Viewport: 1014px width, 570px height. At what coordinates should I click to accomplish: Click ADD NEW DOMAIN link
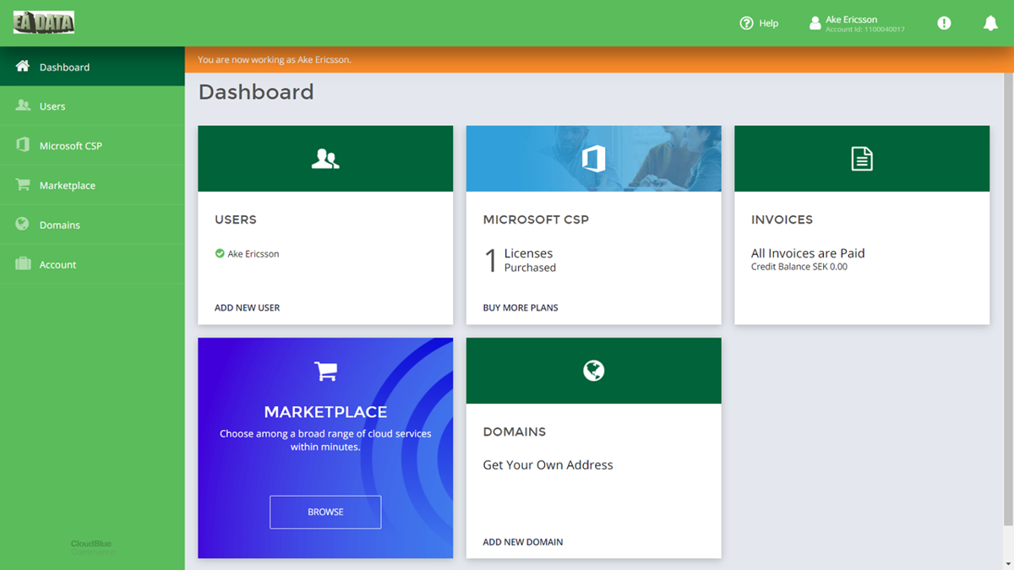pyautogui.click(x=523, y=542)
